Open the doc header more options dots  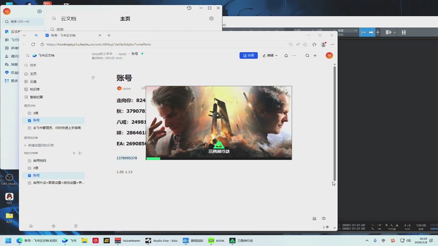[x=294, y=56]
